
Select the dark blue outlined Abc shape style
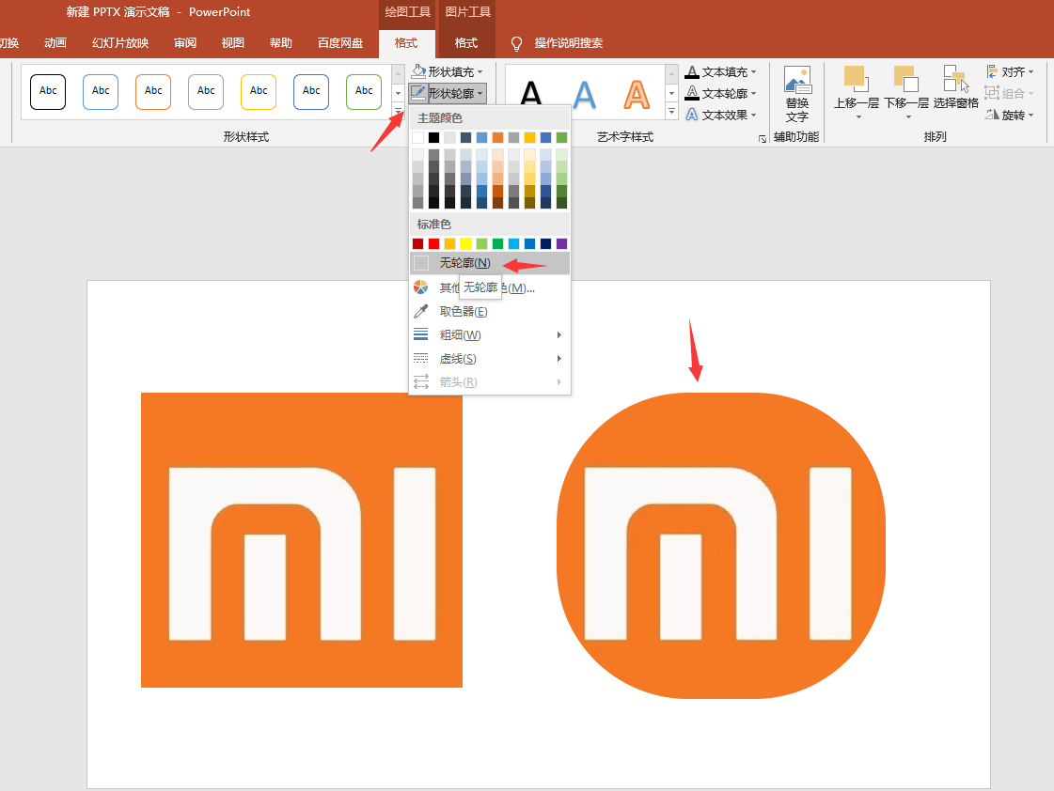click(x=311, y=91)
